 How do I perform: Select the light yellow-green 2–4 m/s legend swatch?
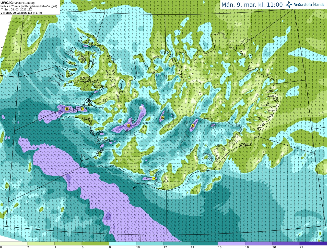(41, 243)
